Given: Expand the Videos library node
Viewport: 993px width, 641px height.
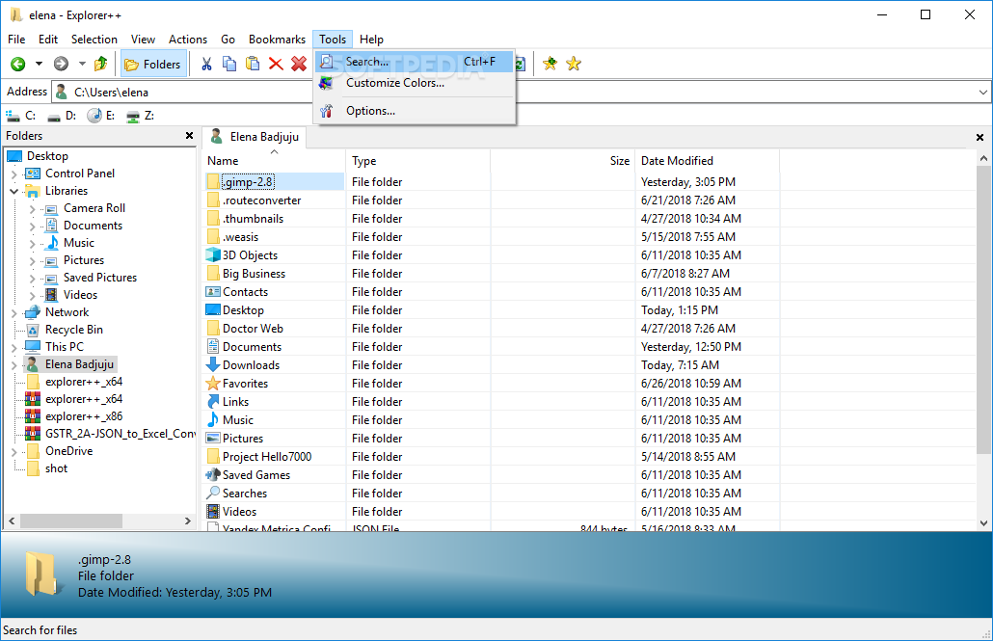Looking at the screenshot, I should [x=33, y=295].
